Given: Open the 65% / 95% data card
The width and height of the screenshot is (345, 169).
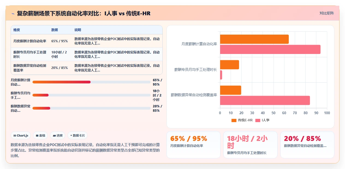Looking at the screenshot, I should 194,145.
